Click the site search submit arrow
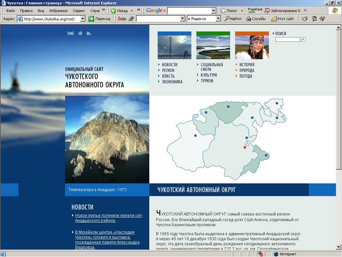The height and width of the screenshot is (257, 342). 303,39
